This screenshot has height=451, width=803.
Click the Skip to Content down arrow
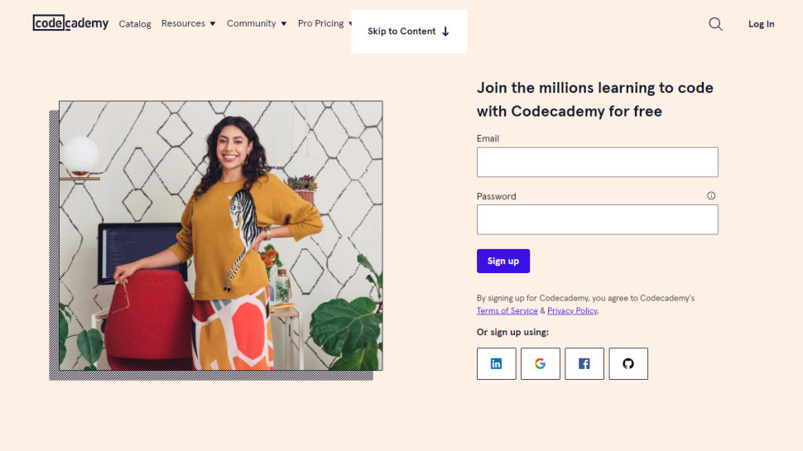pos(445,31)
